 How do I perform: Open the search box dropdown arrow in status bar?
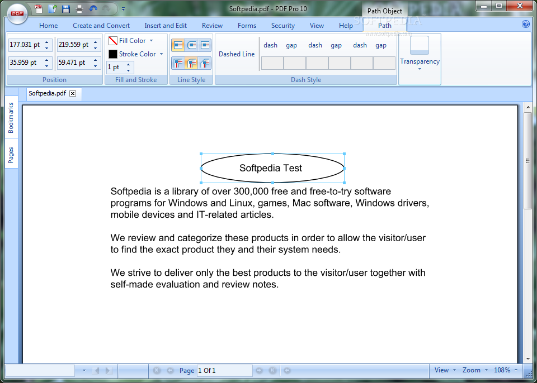coord(84,370)
